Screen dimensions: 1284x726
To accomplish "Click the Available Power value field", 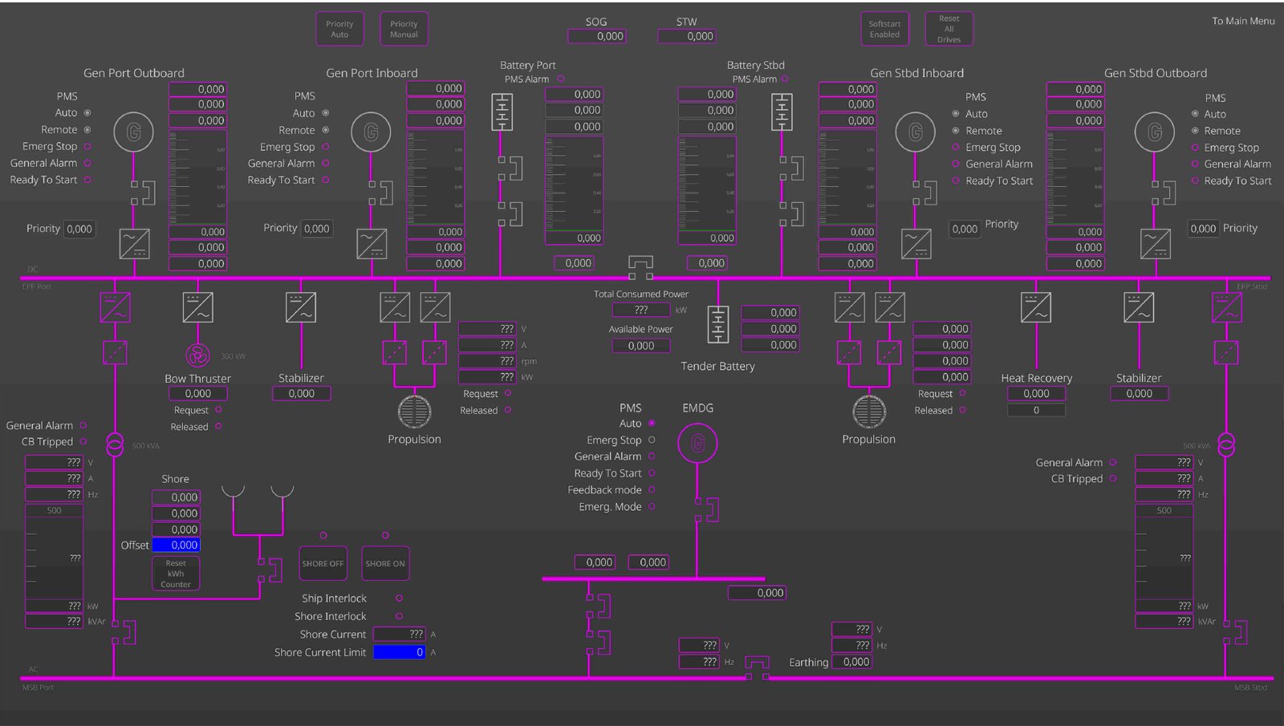I will 641,346.
